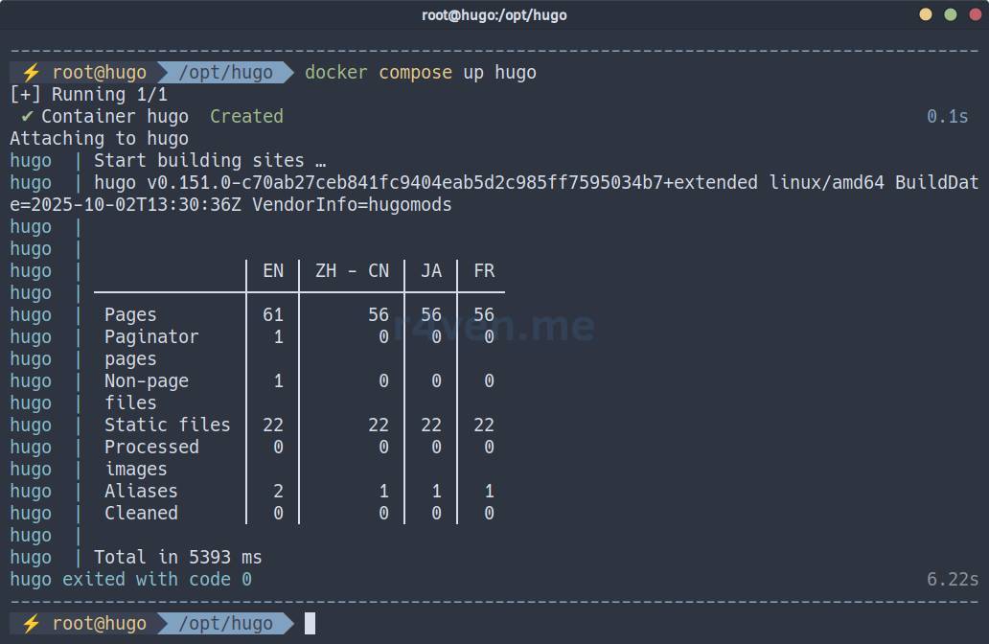Viewport: 989px width, 644px height.
Task: Select the FR column header
Action: coord(484,271)
